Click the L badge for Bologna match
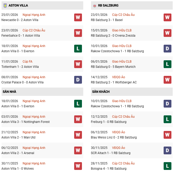Screen dimensions: 174x172 pyautogui.click(x=167, y=166)
